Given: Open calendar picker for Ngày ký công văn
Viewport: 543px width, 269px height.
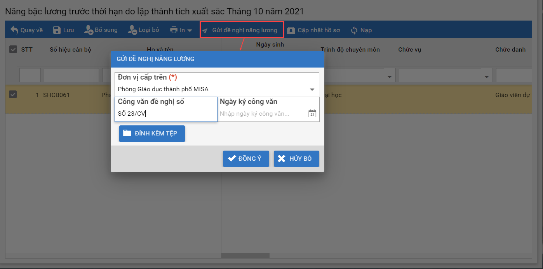Looking at the screenshot, I should click(312, 114).
